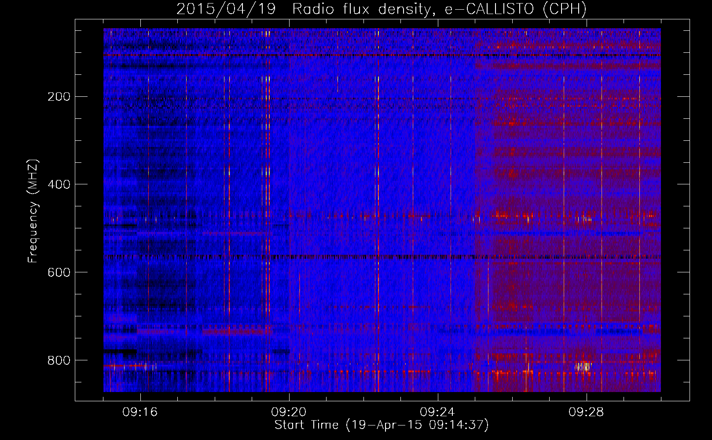The height and width of the screenshot is (440, 712).
Task: Click the "09:24" time tick label
Action: pos(437,412)
